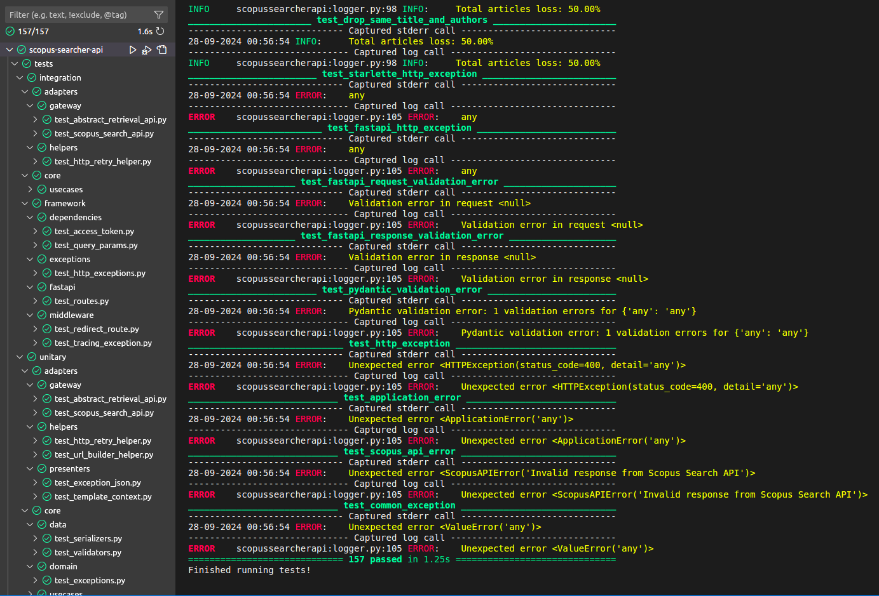
Task: Run tests on the scopus-searcher-api row
Action: click(x=133, y=50)
